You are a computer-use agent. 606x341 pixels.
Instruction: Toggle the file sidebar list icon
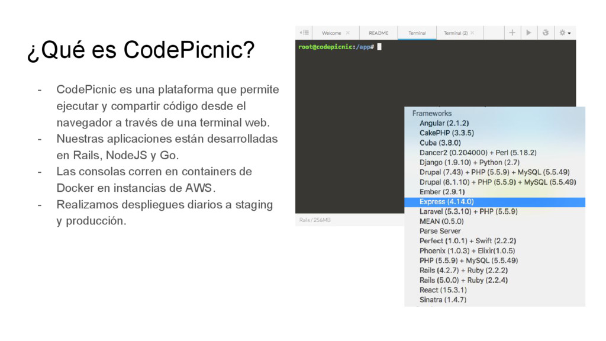pos(304,33)
